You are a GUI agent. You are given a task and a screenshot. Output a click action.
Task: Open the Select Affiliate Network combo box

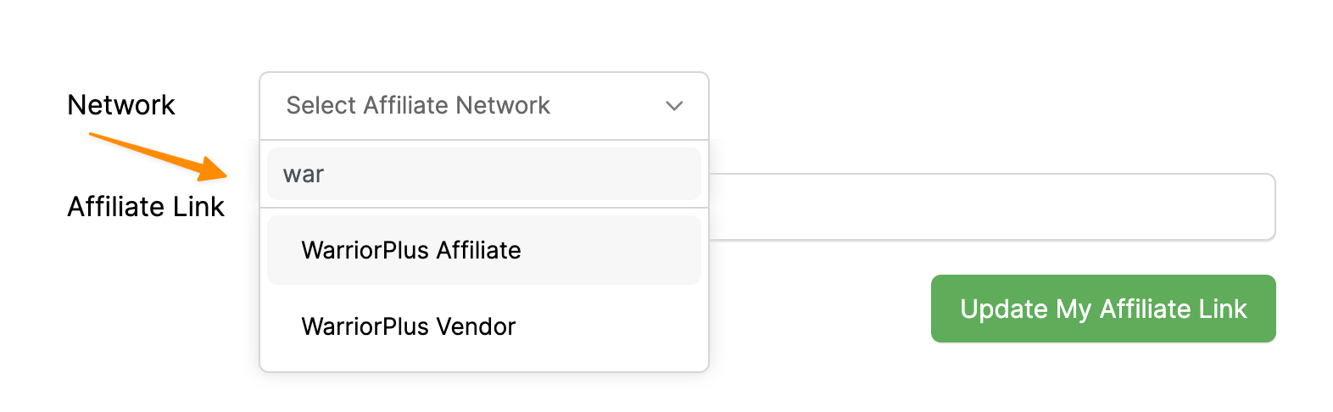483,106
